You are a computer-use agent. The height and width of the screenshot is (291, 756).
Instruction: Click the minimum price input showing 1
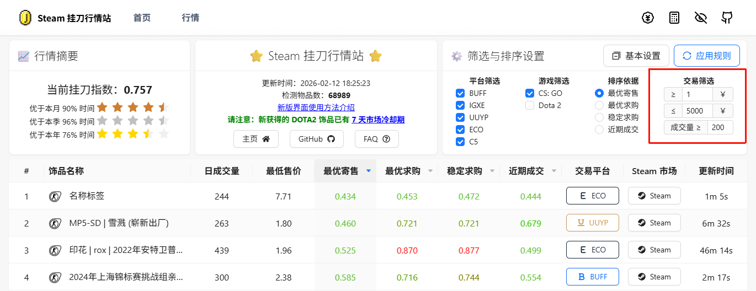(697, 94)
